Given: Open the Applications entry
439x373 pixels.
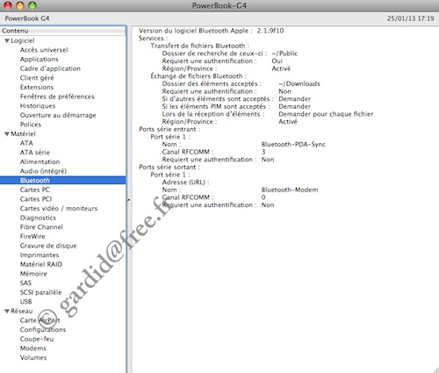Looking at the screenshot, I should click(39, 60).
